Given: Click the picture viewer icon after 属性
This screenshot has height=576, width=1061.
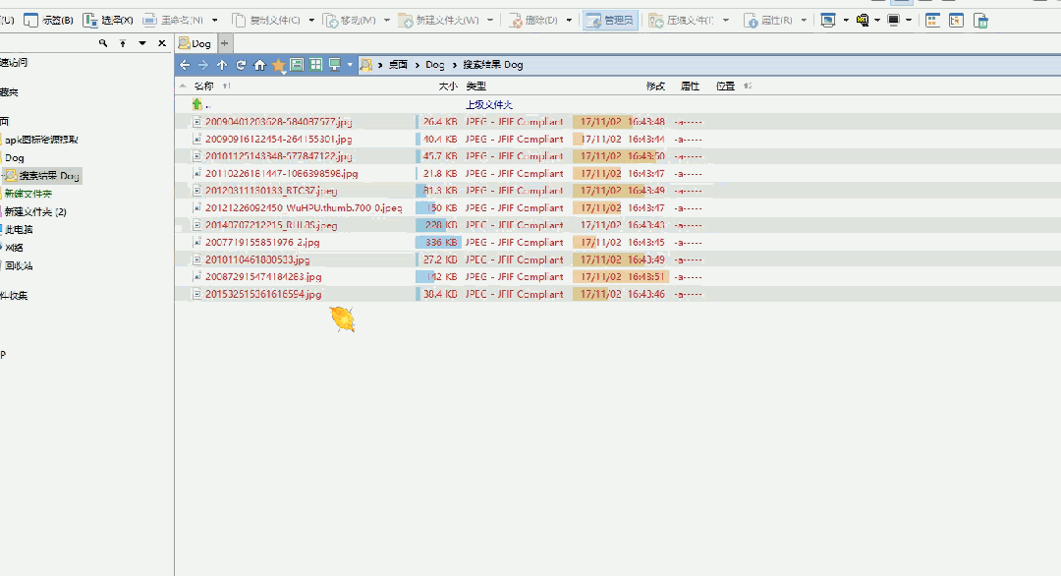Looking at the screenshot, I should (827, 21).
